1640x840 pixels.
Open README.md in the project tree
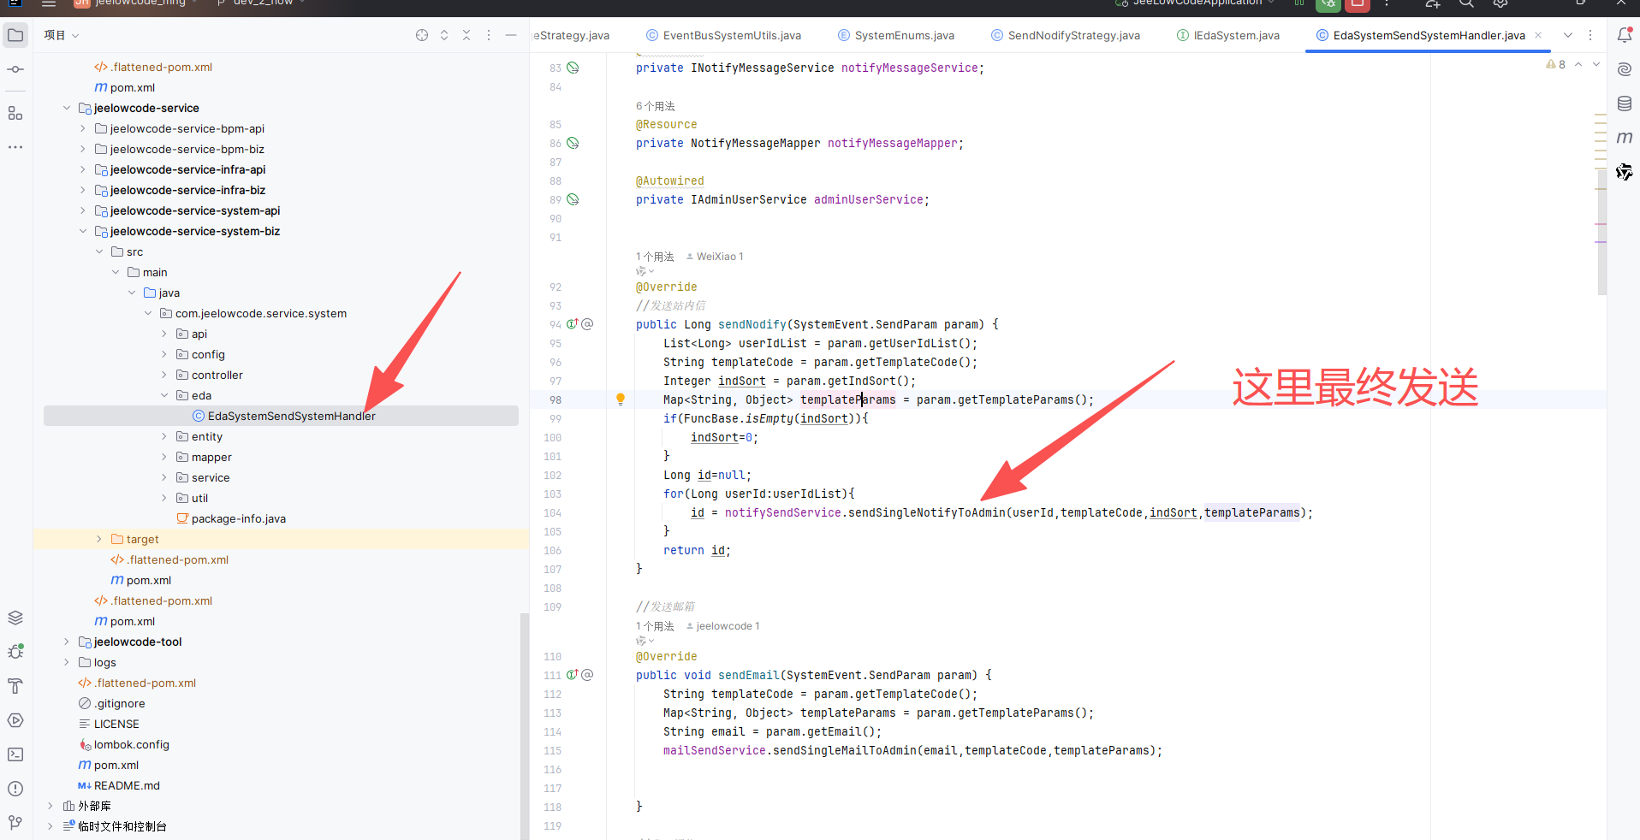(127, 785)
